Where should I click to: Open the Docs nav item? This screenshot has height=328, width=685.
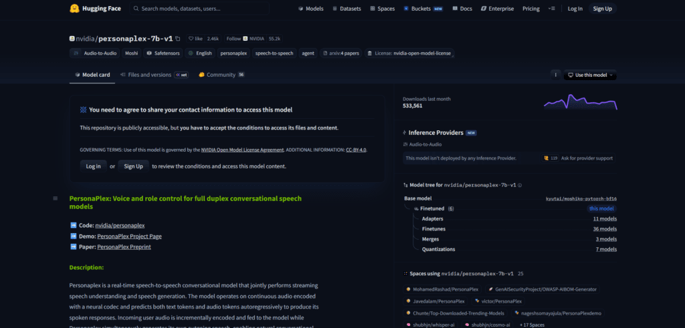click(x=462, y=9)
